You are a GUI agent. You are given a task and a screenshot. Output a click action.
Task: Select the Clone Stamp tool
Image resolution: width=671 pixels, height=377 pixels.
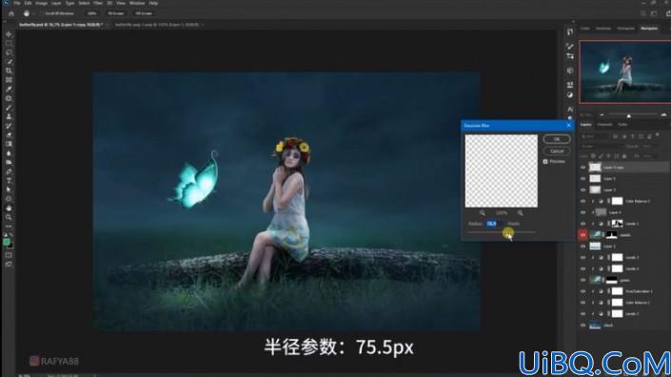(9, 116)
